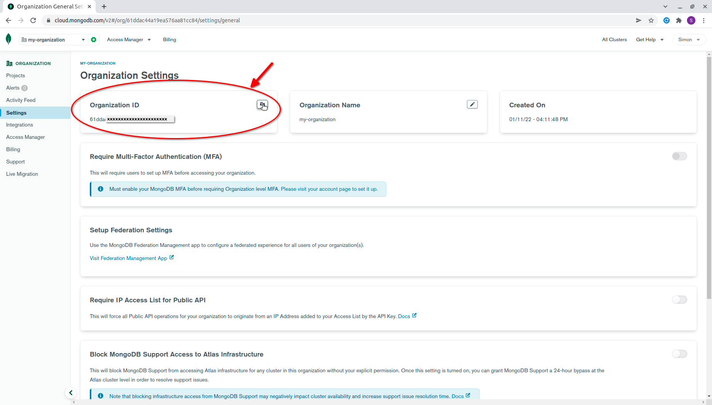Bookmark this page with the star icon

point(651,20)
